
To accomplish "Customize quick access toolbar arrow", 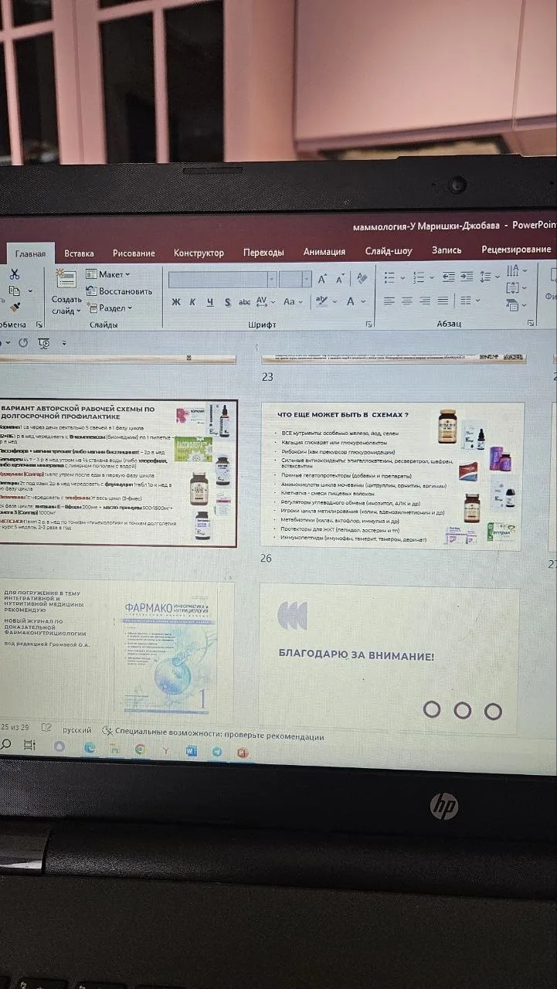I will click(64, 343).
